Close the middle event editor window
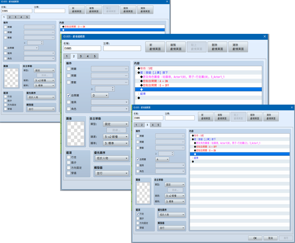This screenshot has width=295, height=243. pos(265,36)
